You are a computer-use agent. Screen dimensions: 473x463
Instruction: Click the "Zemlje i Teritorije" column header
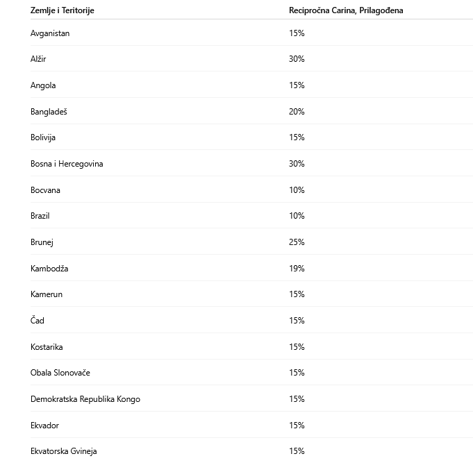click(x=63, y=10)
